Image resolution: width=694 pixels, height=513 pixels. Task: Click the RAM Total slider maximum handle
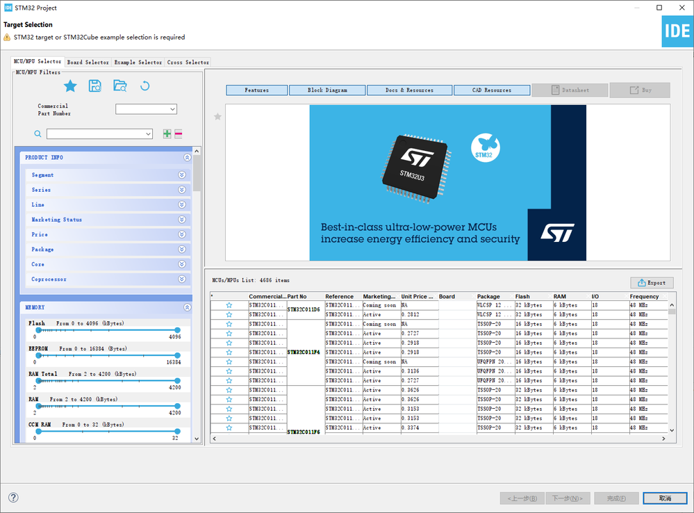(177, 380)
